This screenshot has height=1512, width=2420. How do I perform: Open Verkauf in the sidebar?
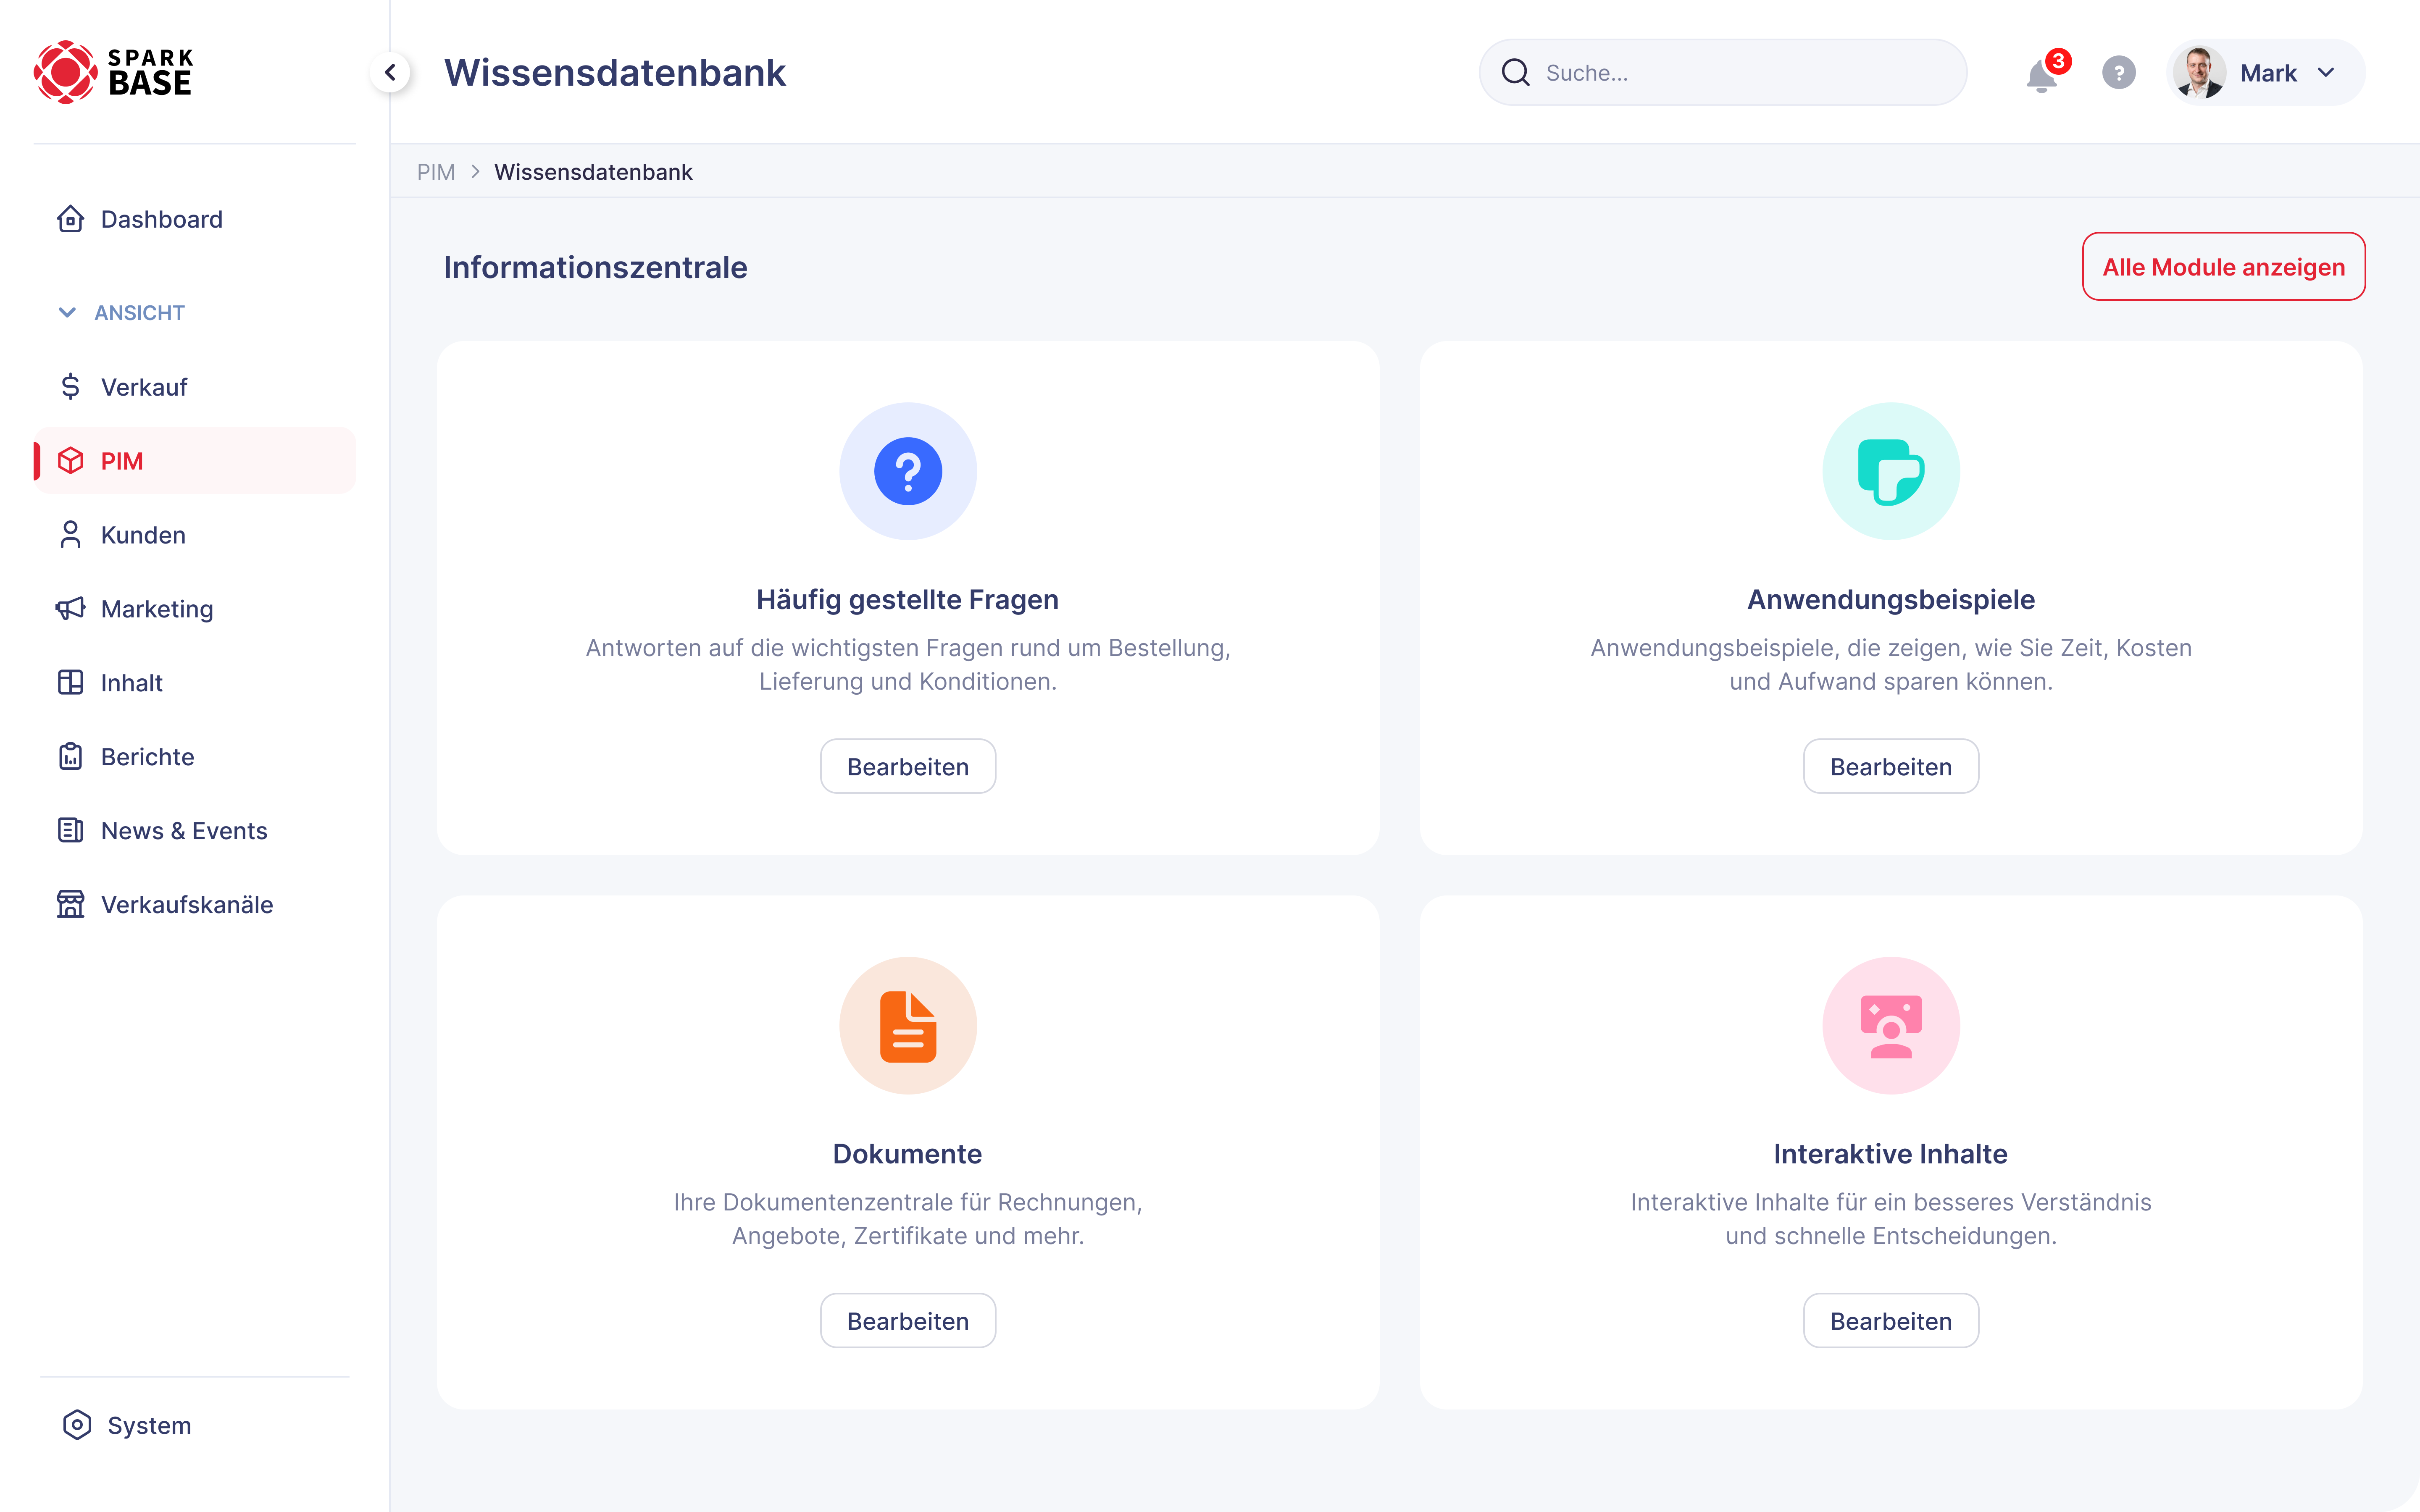point(194,387)
